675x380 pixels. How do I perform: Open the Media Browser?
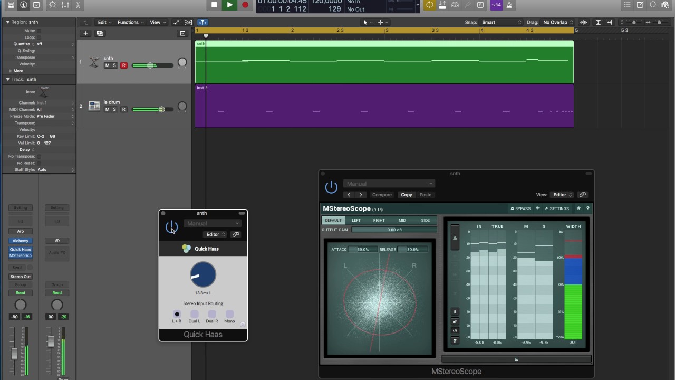tap(666, 5)
